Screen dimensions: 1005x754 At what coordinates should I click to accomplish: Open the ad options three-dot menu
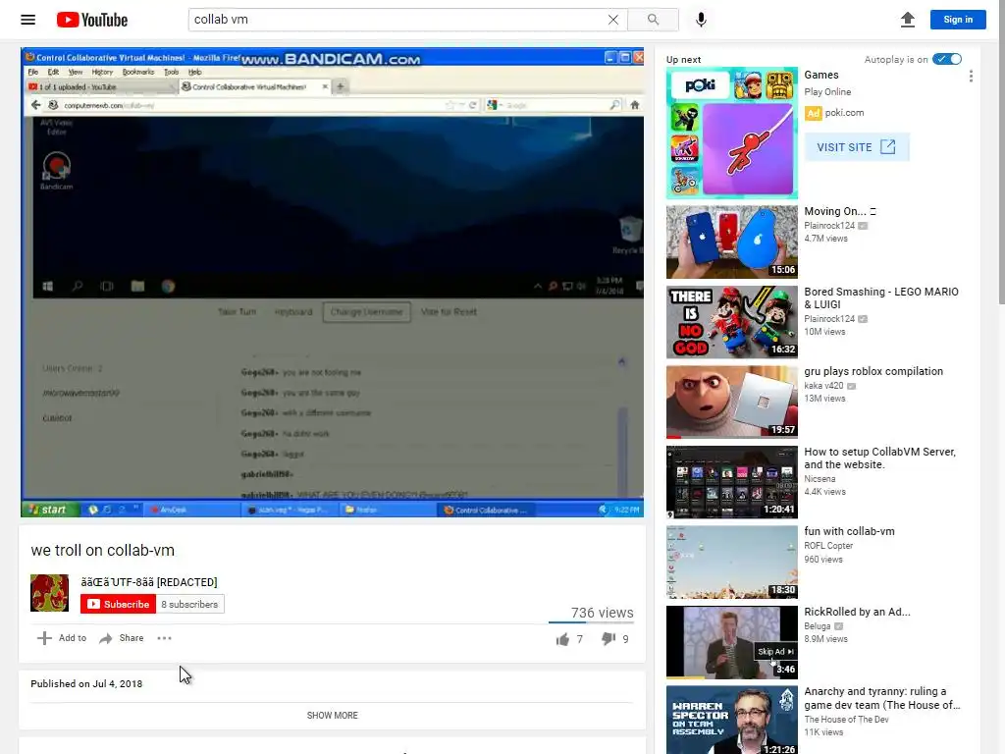point(971,77)
